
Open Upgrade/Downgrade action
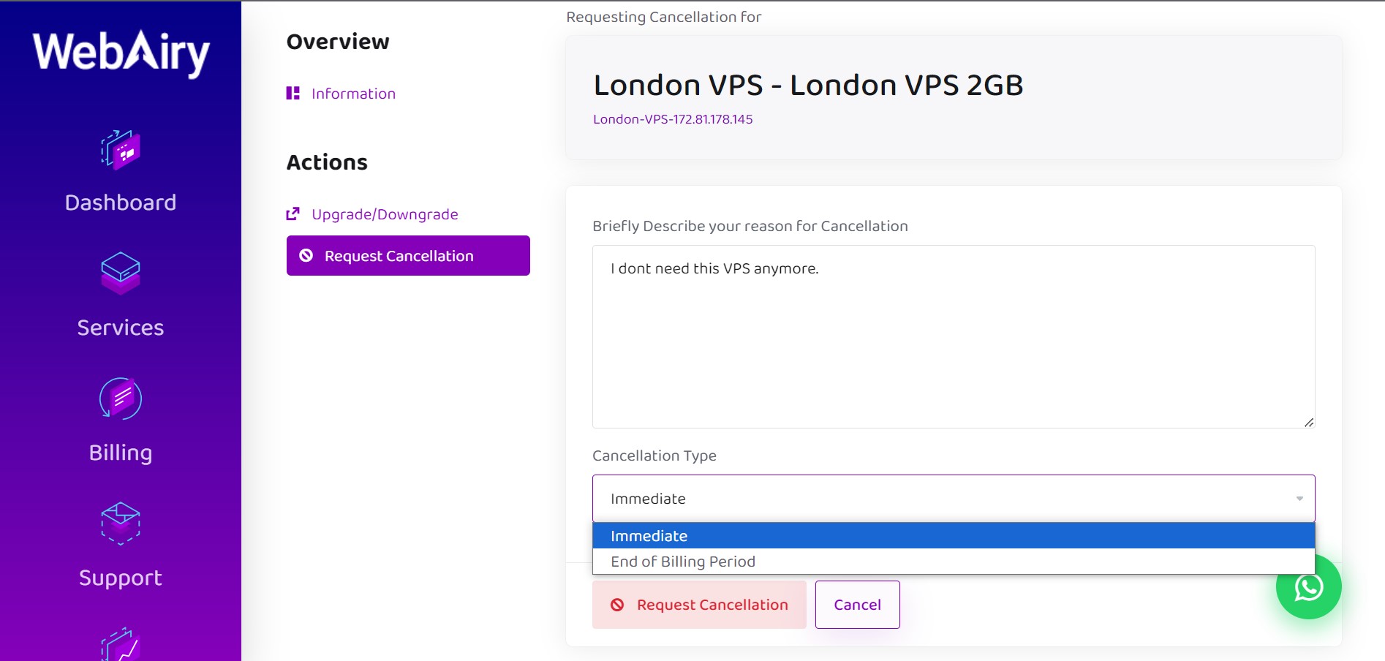tap(385, 214)
